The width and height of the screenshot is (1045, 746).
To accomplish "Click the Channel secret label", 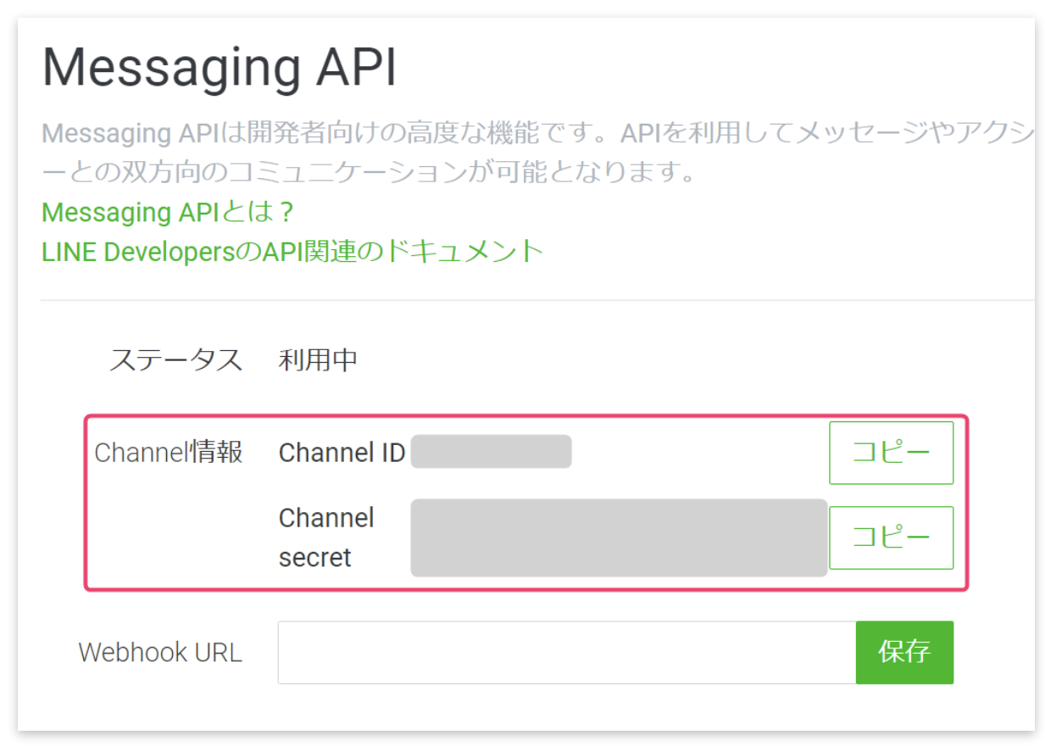I will pyautogui.click(x=327, y=537).
